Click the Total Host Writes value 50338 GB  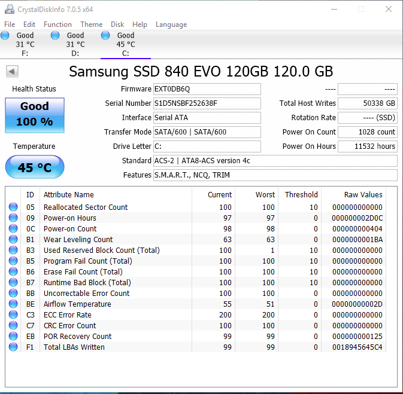pos(368,103)
